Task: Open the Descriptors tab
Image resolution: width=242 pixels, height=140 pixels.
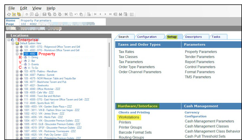Action: click(x=193, y=37)
